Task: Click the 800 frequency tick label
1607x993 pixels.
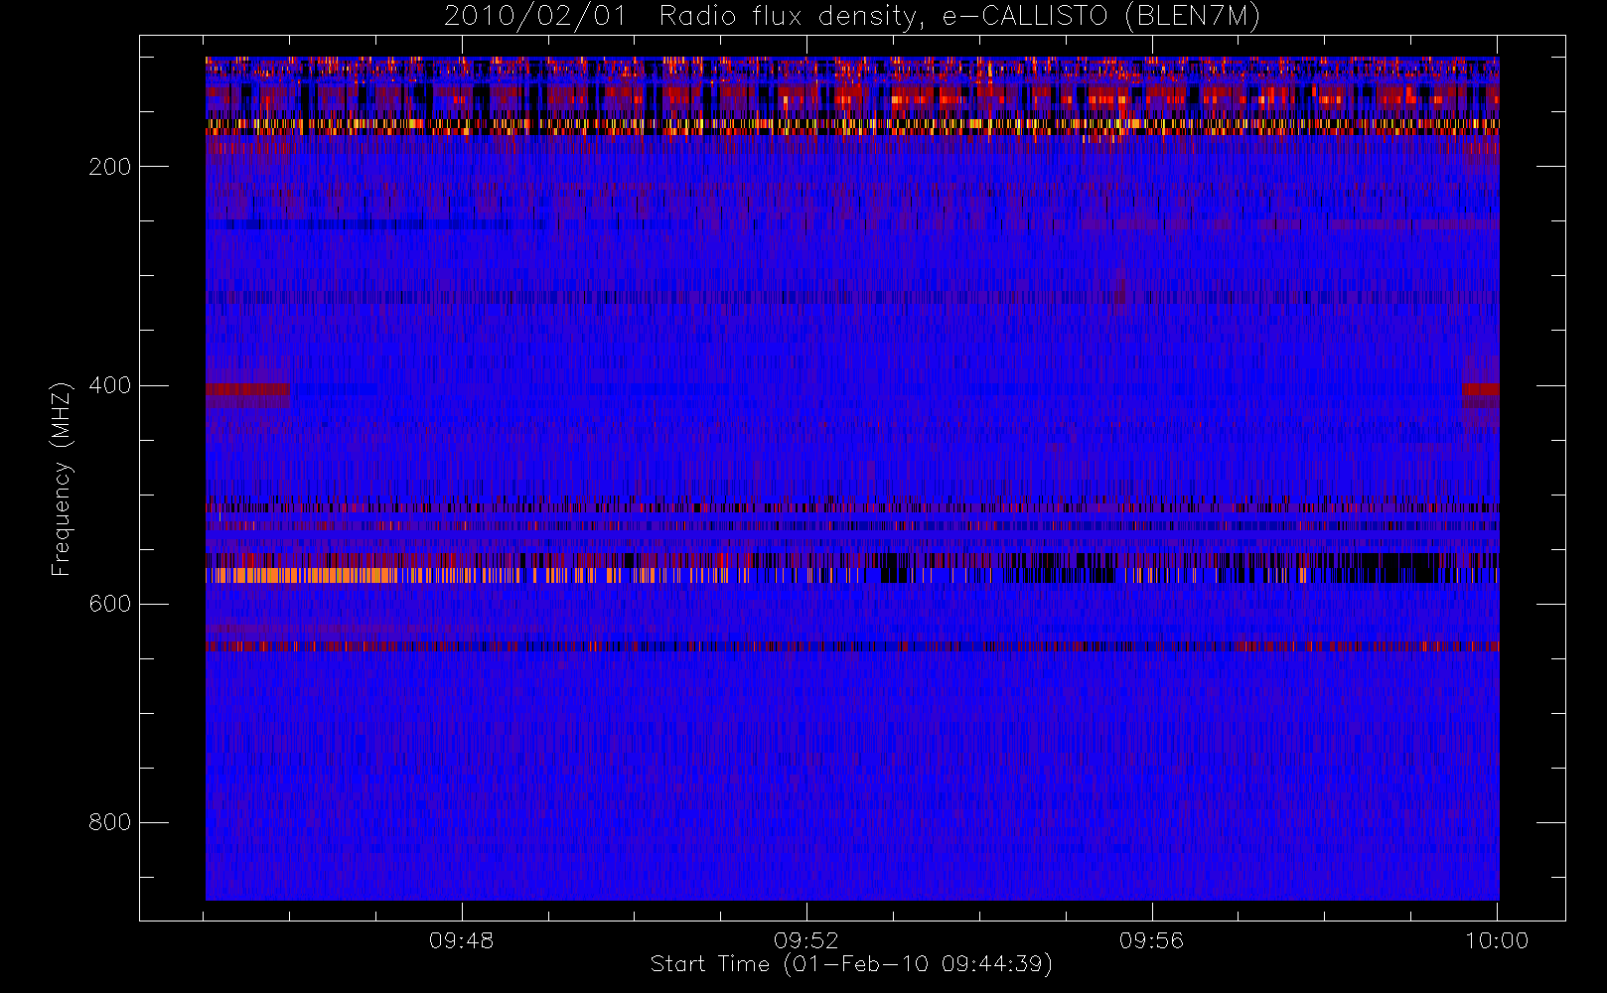Action: pyautogui.click(x=109, y=822)
